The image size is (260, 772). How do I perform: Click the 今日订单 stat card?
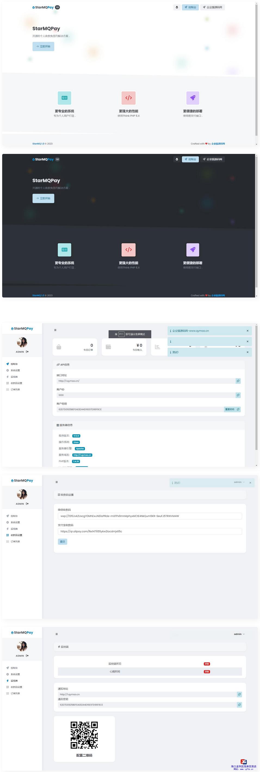75,347
